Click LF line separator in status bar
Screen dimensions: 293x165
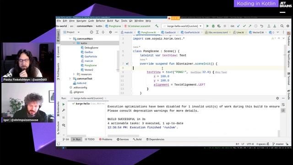point(243,144)
